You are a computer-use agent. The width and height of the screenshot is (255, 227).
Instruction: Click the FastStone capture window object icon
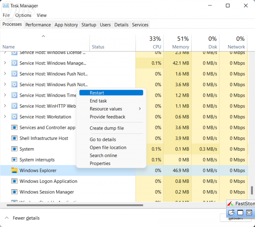tap(249, 212)
